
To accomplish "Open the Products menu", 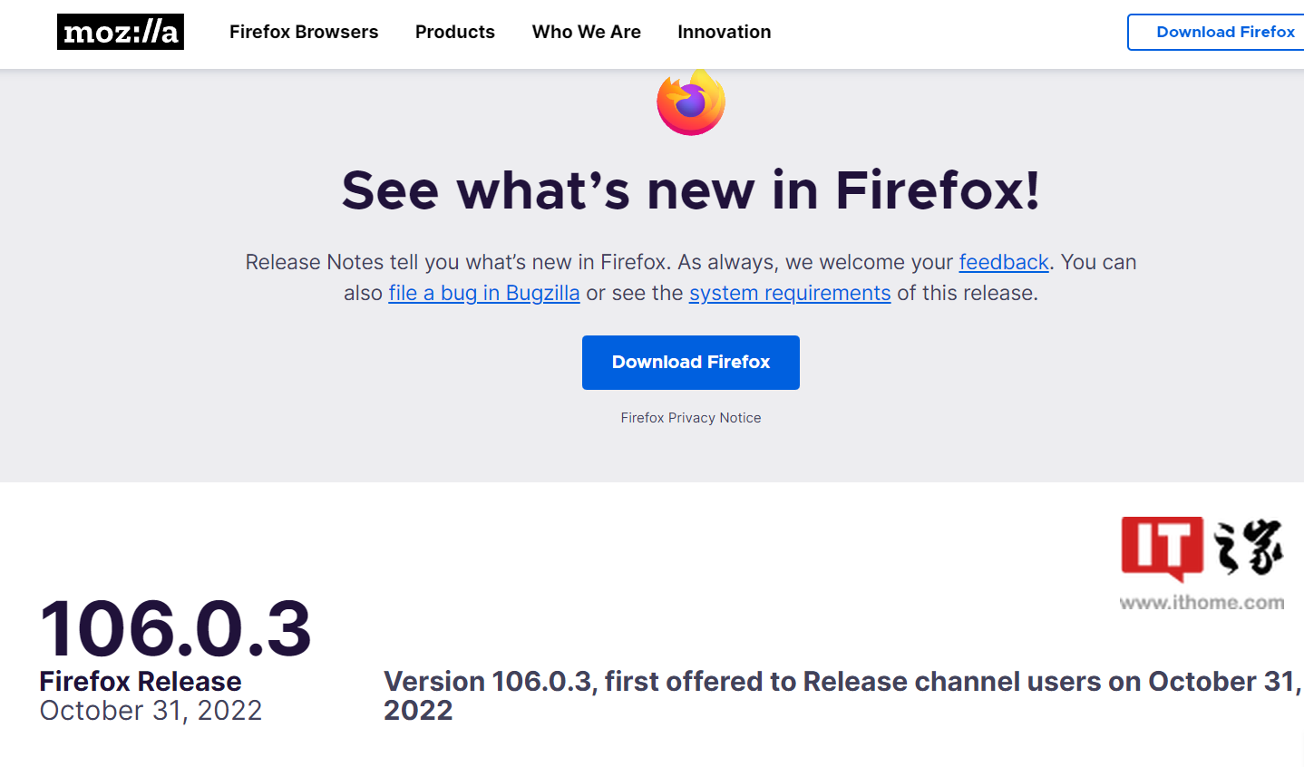I will pyautogui.click(x=455, y=32).
